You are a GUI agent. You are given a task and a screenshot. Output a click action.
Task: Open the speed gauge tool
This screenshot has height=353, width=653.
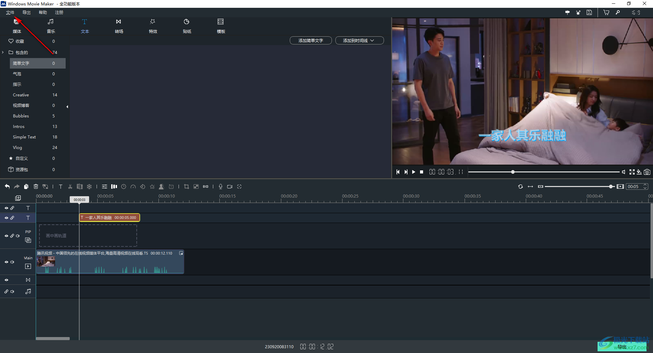tap(133, 186)
